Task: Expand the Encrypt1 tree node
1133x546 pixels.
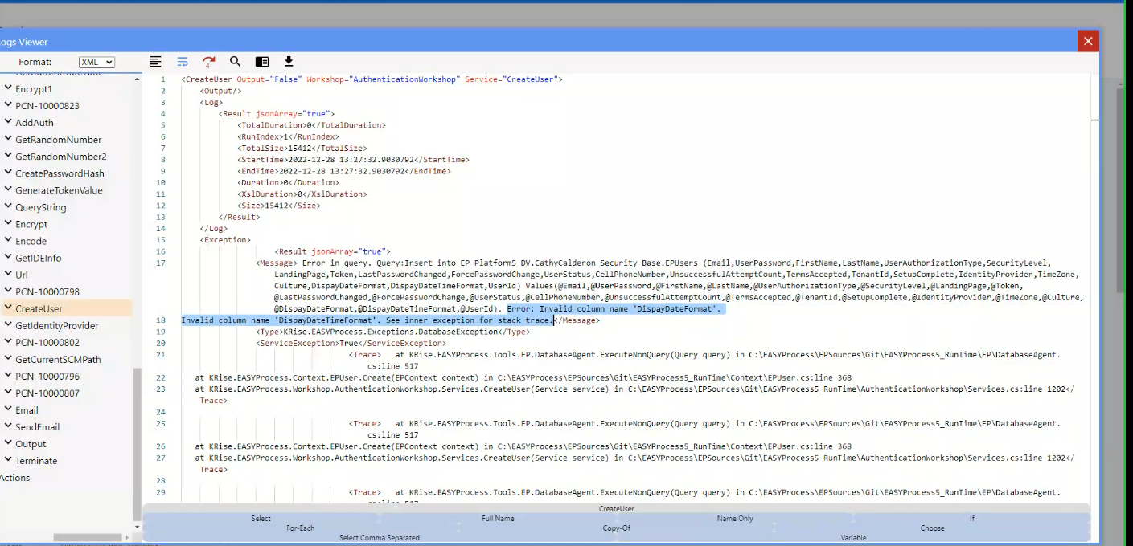Action: [x=8, y=89]
